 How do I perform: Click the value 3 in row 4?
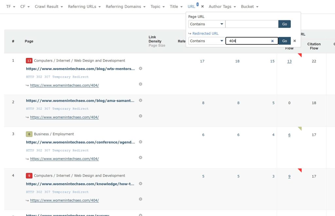[273, 176]
